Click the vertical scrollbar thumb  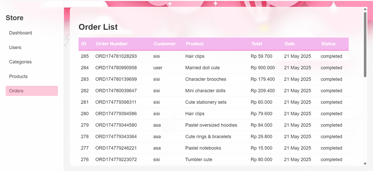click(x=365, y=44)
